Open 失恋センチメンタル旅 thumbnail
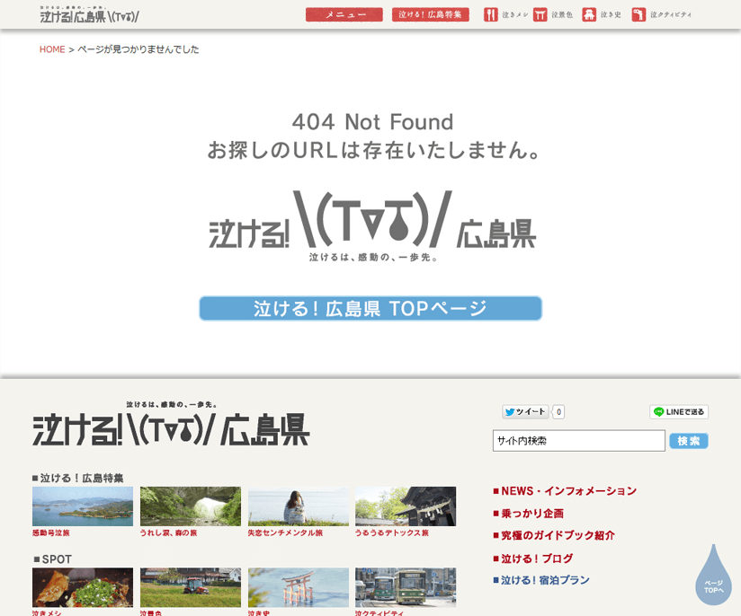 [x=299, y=506]
